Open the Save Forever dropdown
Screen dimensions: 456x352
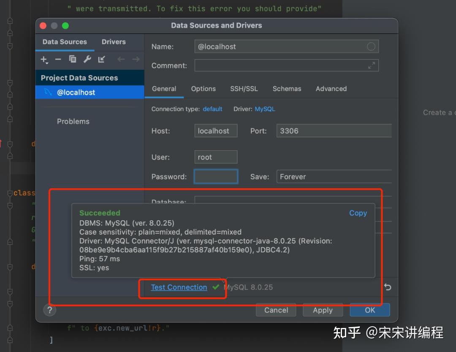tap(334, 176)
